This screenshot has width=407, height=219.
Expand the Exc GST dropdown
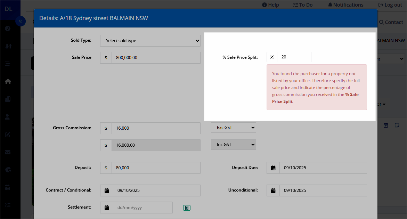pyautogui.click(x=233, y=128)
